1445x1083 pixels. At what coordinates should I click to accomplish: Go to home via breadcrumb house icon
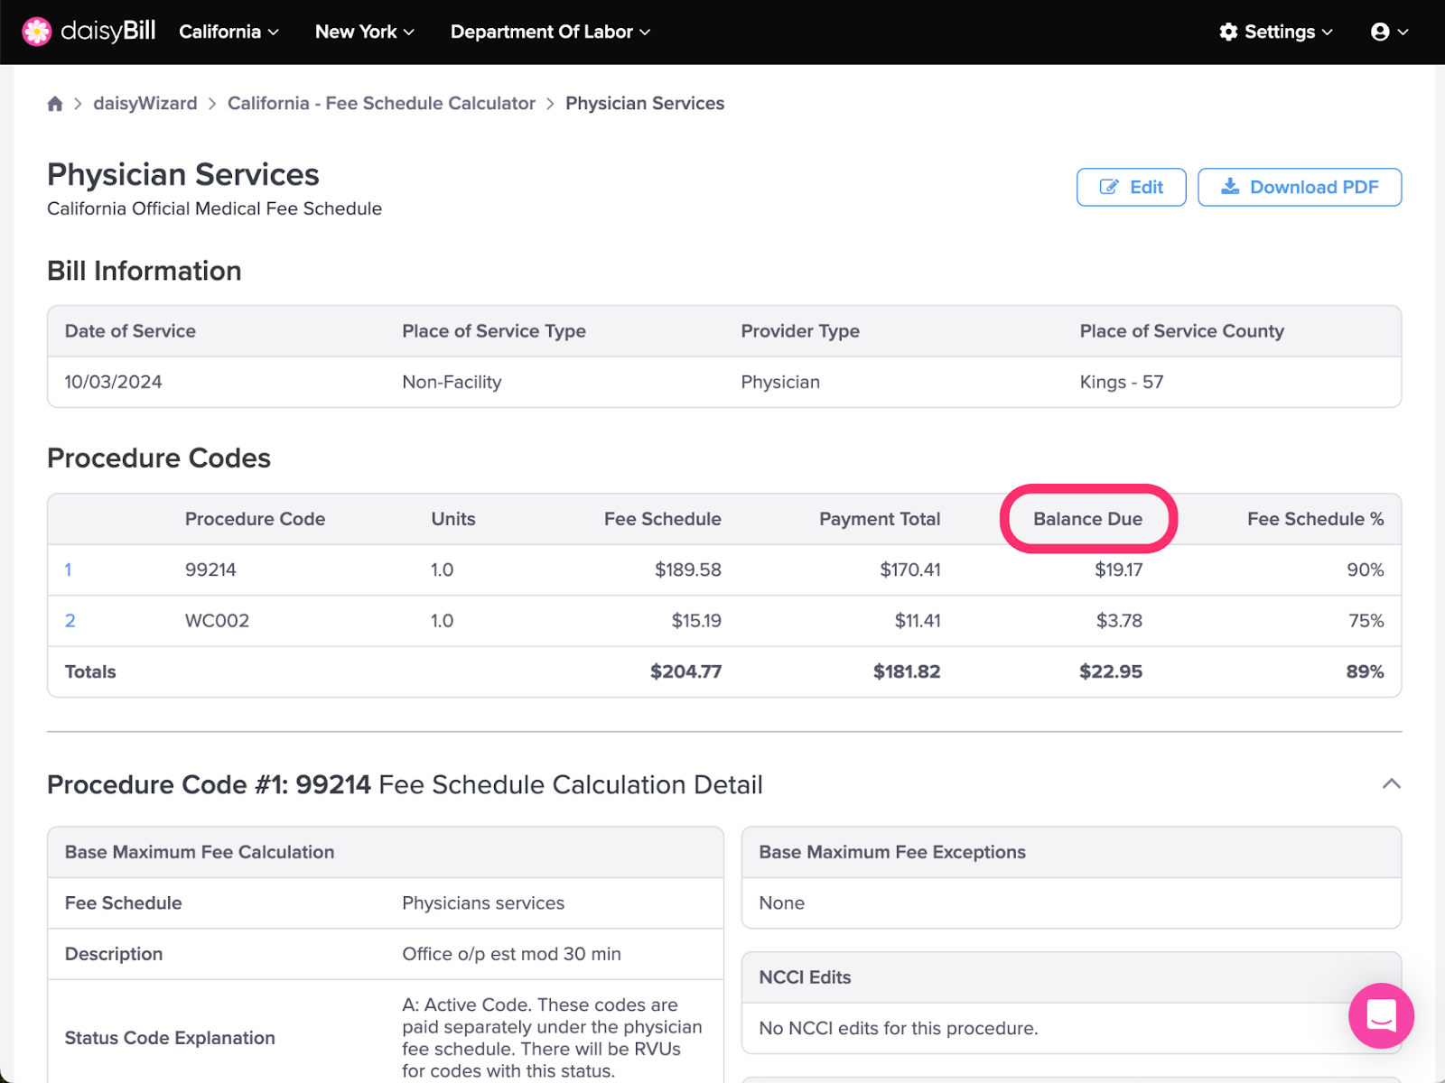click(x=55, y=104)
